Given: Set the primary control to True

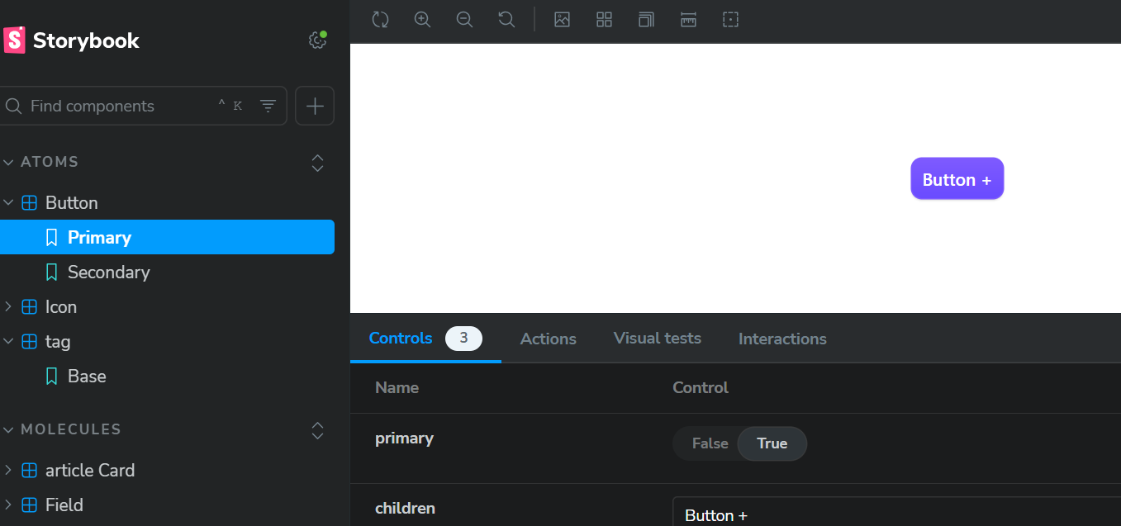Looking at the screenshot, I should point(772,443).
